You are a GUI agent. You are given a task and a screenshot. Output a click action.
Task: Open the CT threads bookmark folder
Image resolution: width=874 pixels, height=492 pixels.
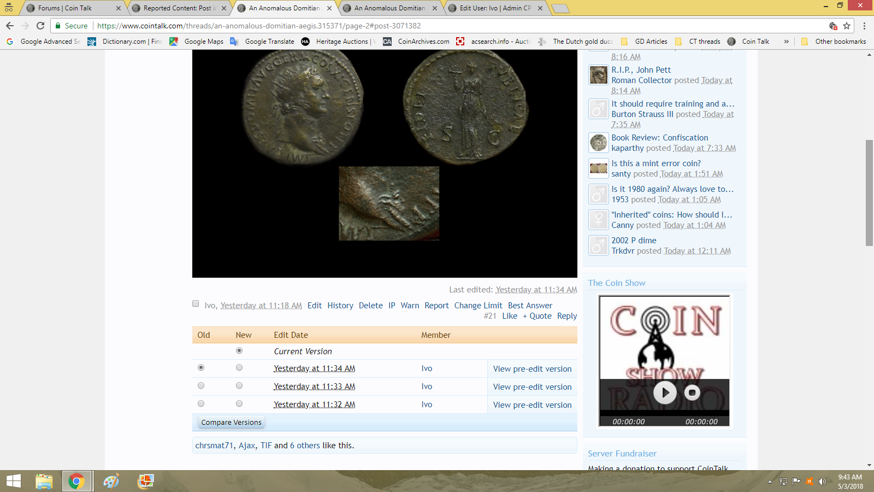(698, 42)
